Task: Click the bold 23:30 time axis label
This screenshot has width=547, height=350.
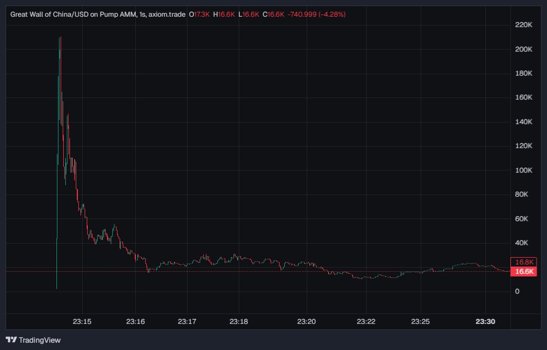Action: [x=485, y=321]
